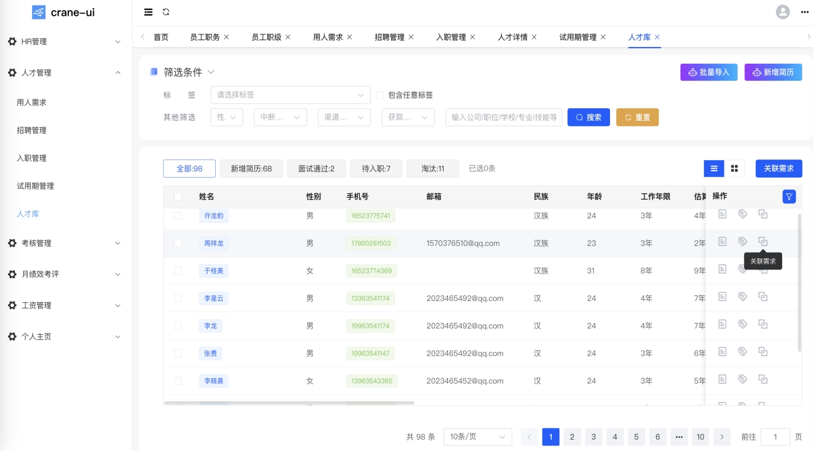Select the checkbox for 李星云 row
Viewport: 814px width, 451px height.
coord(178,298)
